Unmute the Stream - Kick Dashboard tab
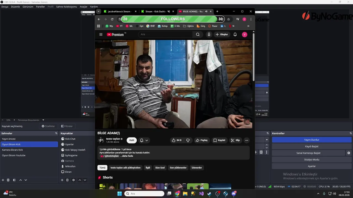353x198 pixels. (x=169, y=12)
